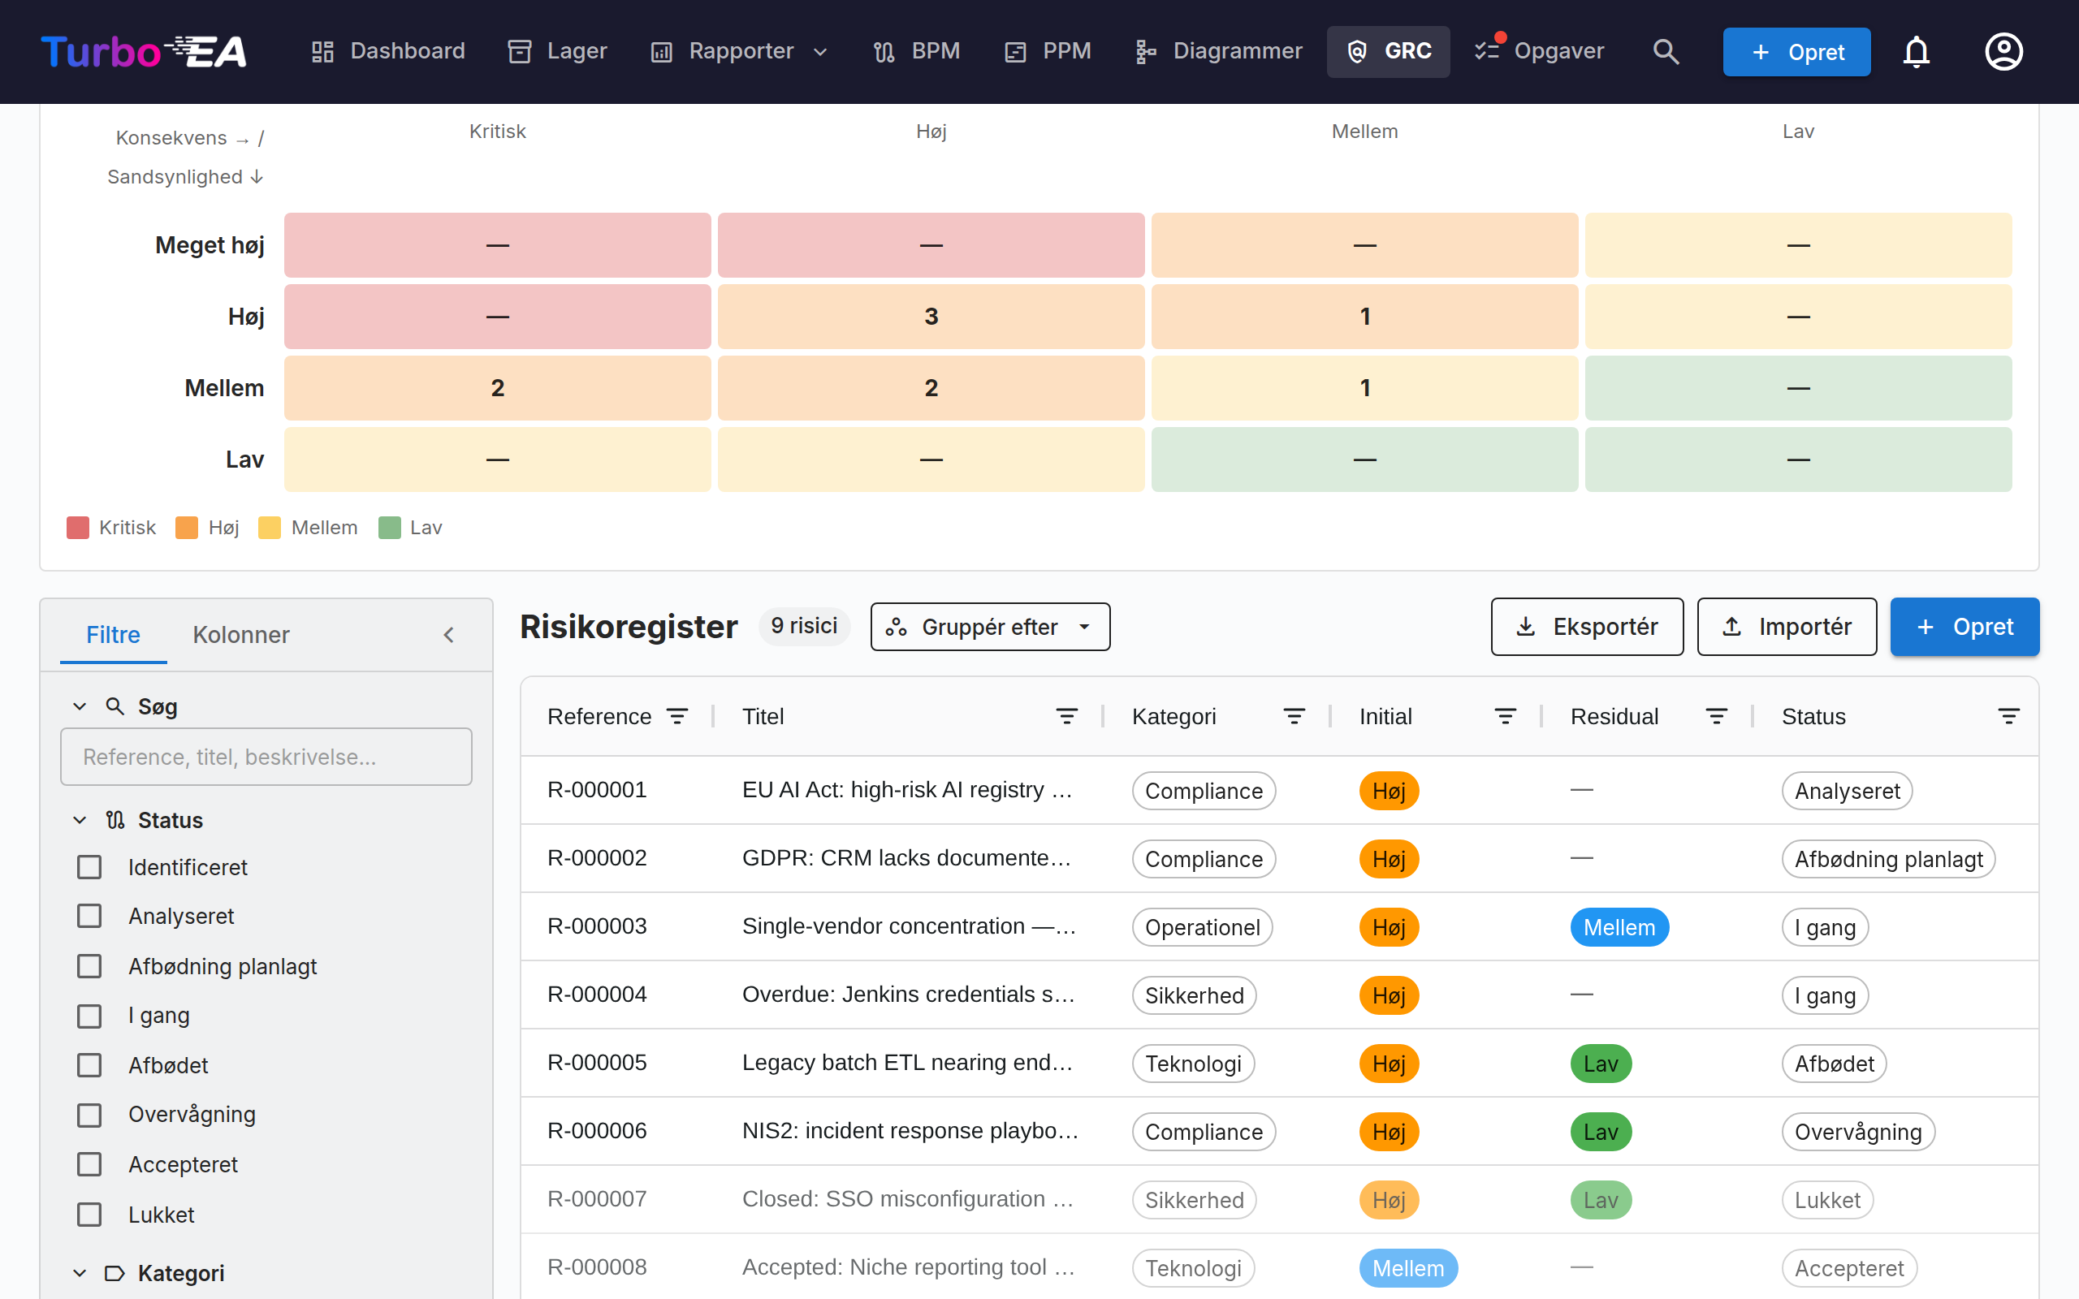
Task: Tick the Afbødning planlagt checkbox
Action: [x=89, y=965]
